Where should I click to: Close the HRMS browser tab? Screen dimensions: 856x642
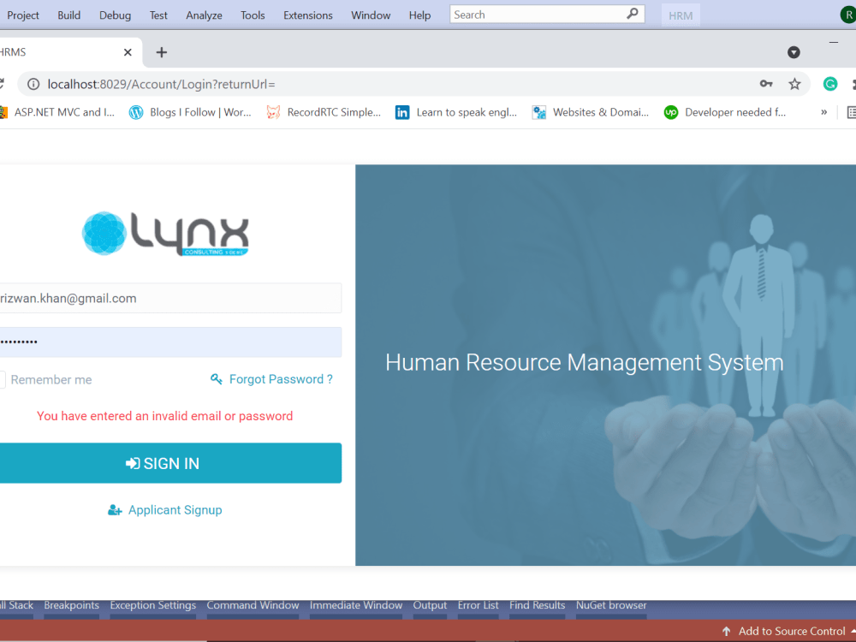(128, 52)
